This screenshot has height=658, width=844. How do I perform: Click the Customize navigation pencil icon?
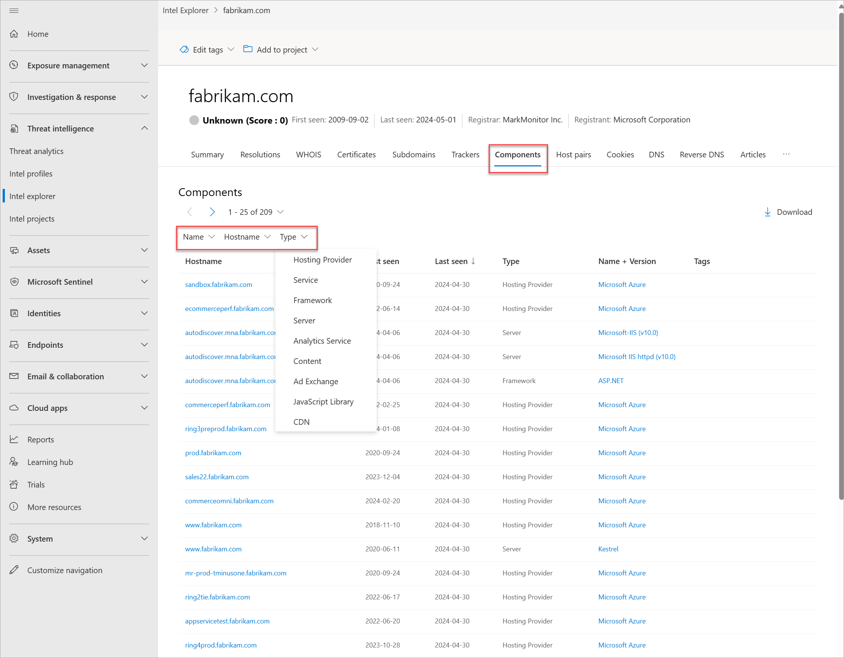[14, 570]
